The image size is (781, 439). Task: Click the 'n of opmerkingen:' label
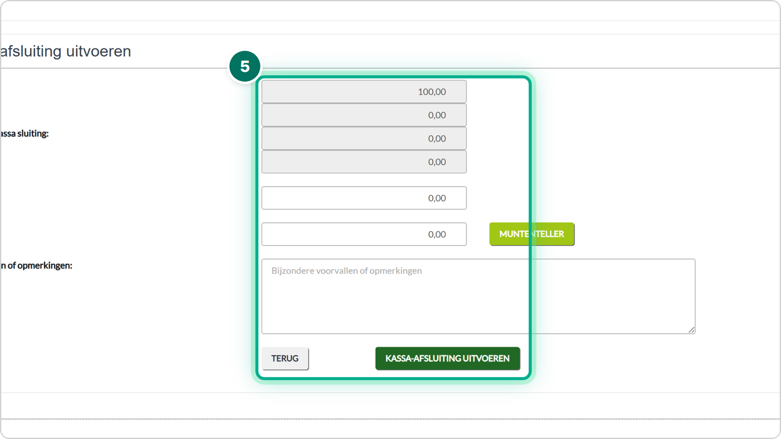pos(36,266)
